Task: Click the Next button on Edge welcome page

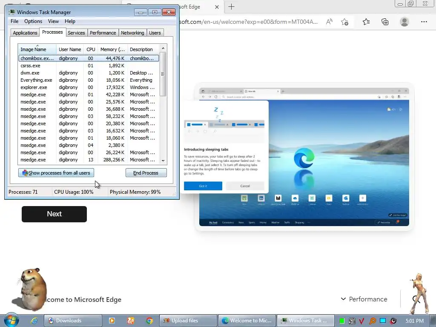Action: tap(54, 214)
